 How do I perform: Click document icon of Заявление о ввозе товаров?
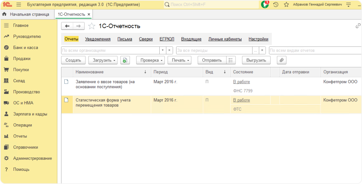pos(67,82)
